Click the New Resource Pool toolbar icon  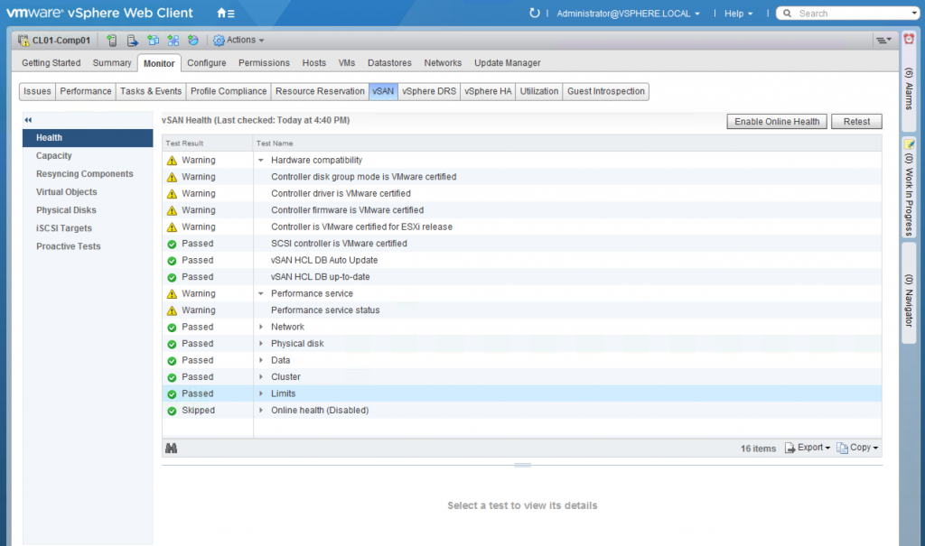click(x=193, y=40)
